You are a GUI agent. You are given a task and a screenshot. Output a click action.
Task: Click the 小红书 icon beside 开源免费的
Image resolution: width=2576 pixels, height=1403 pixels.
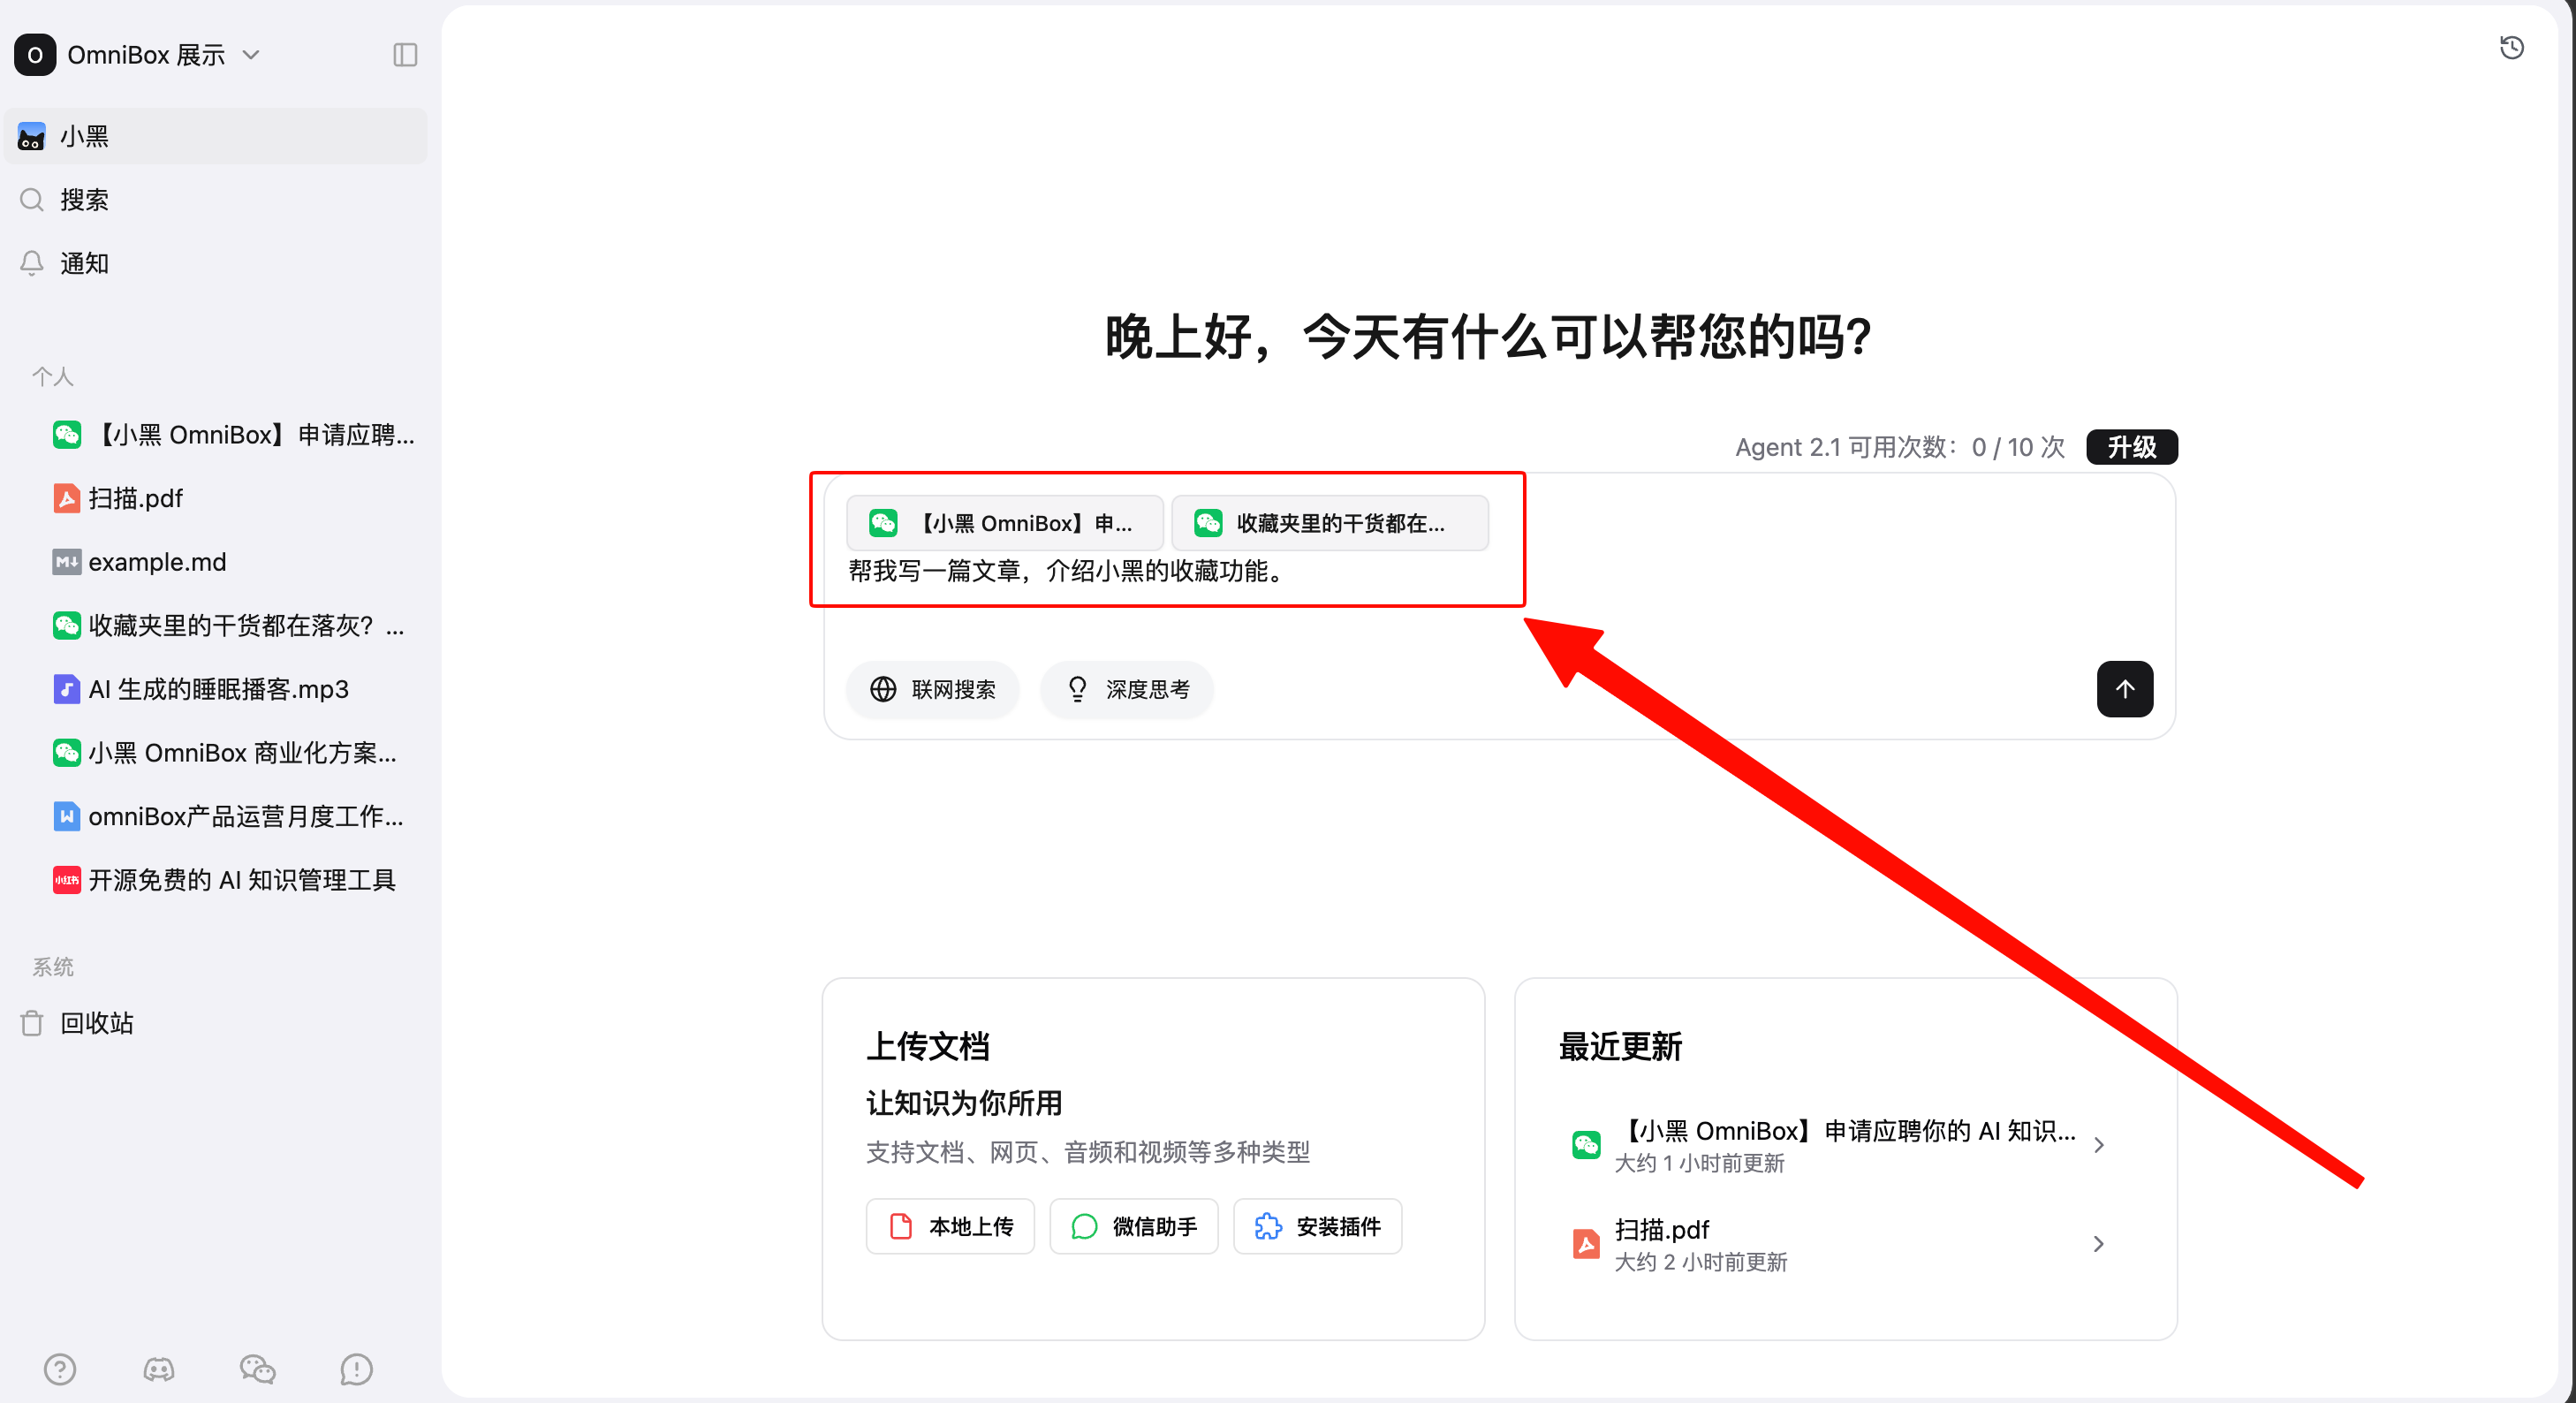click(x=66, y=880)
